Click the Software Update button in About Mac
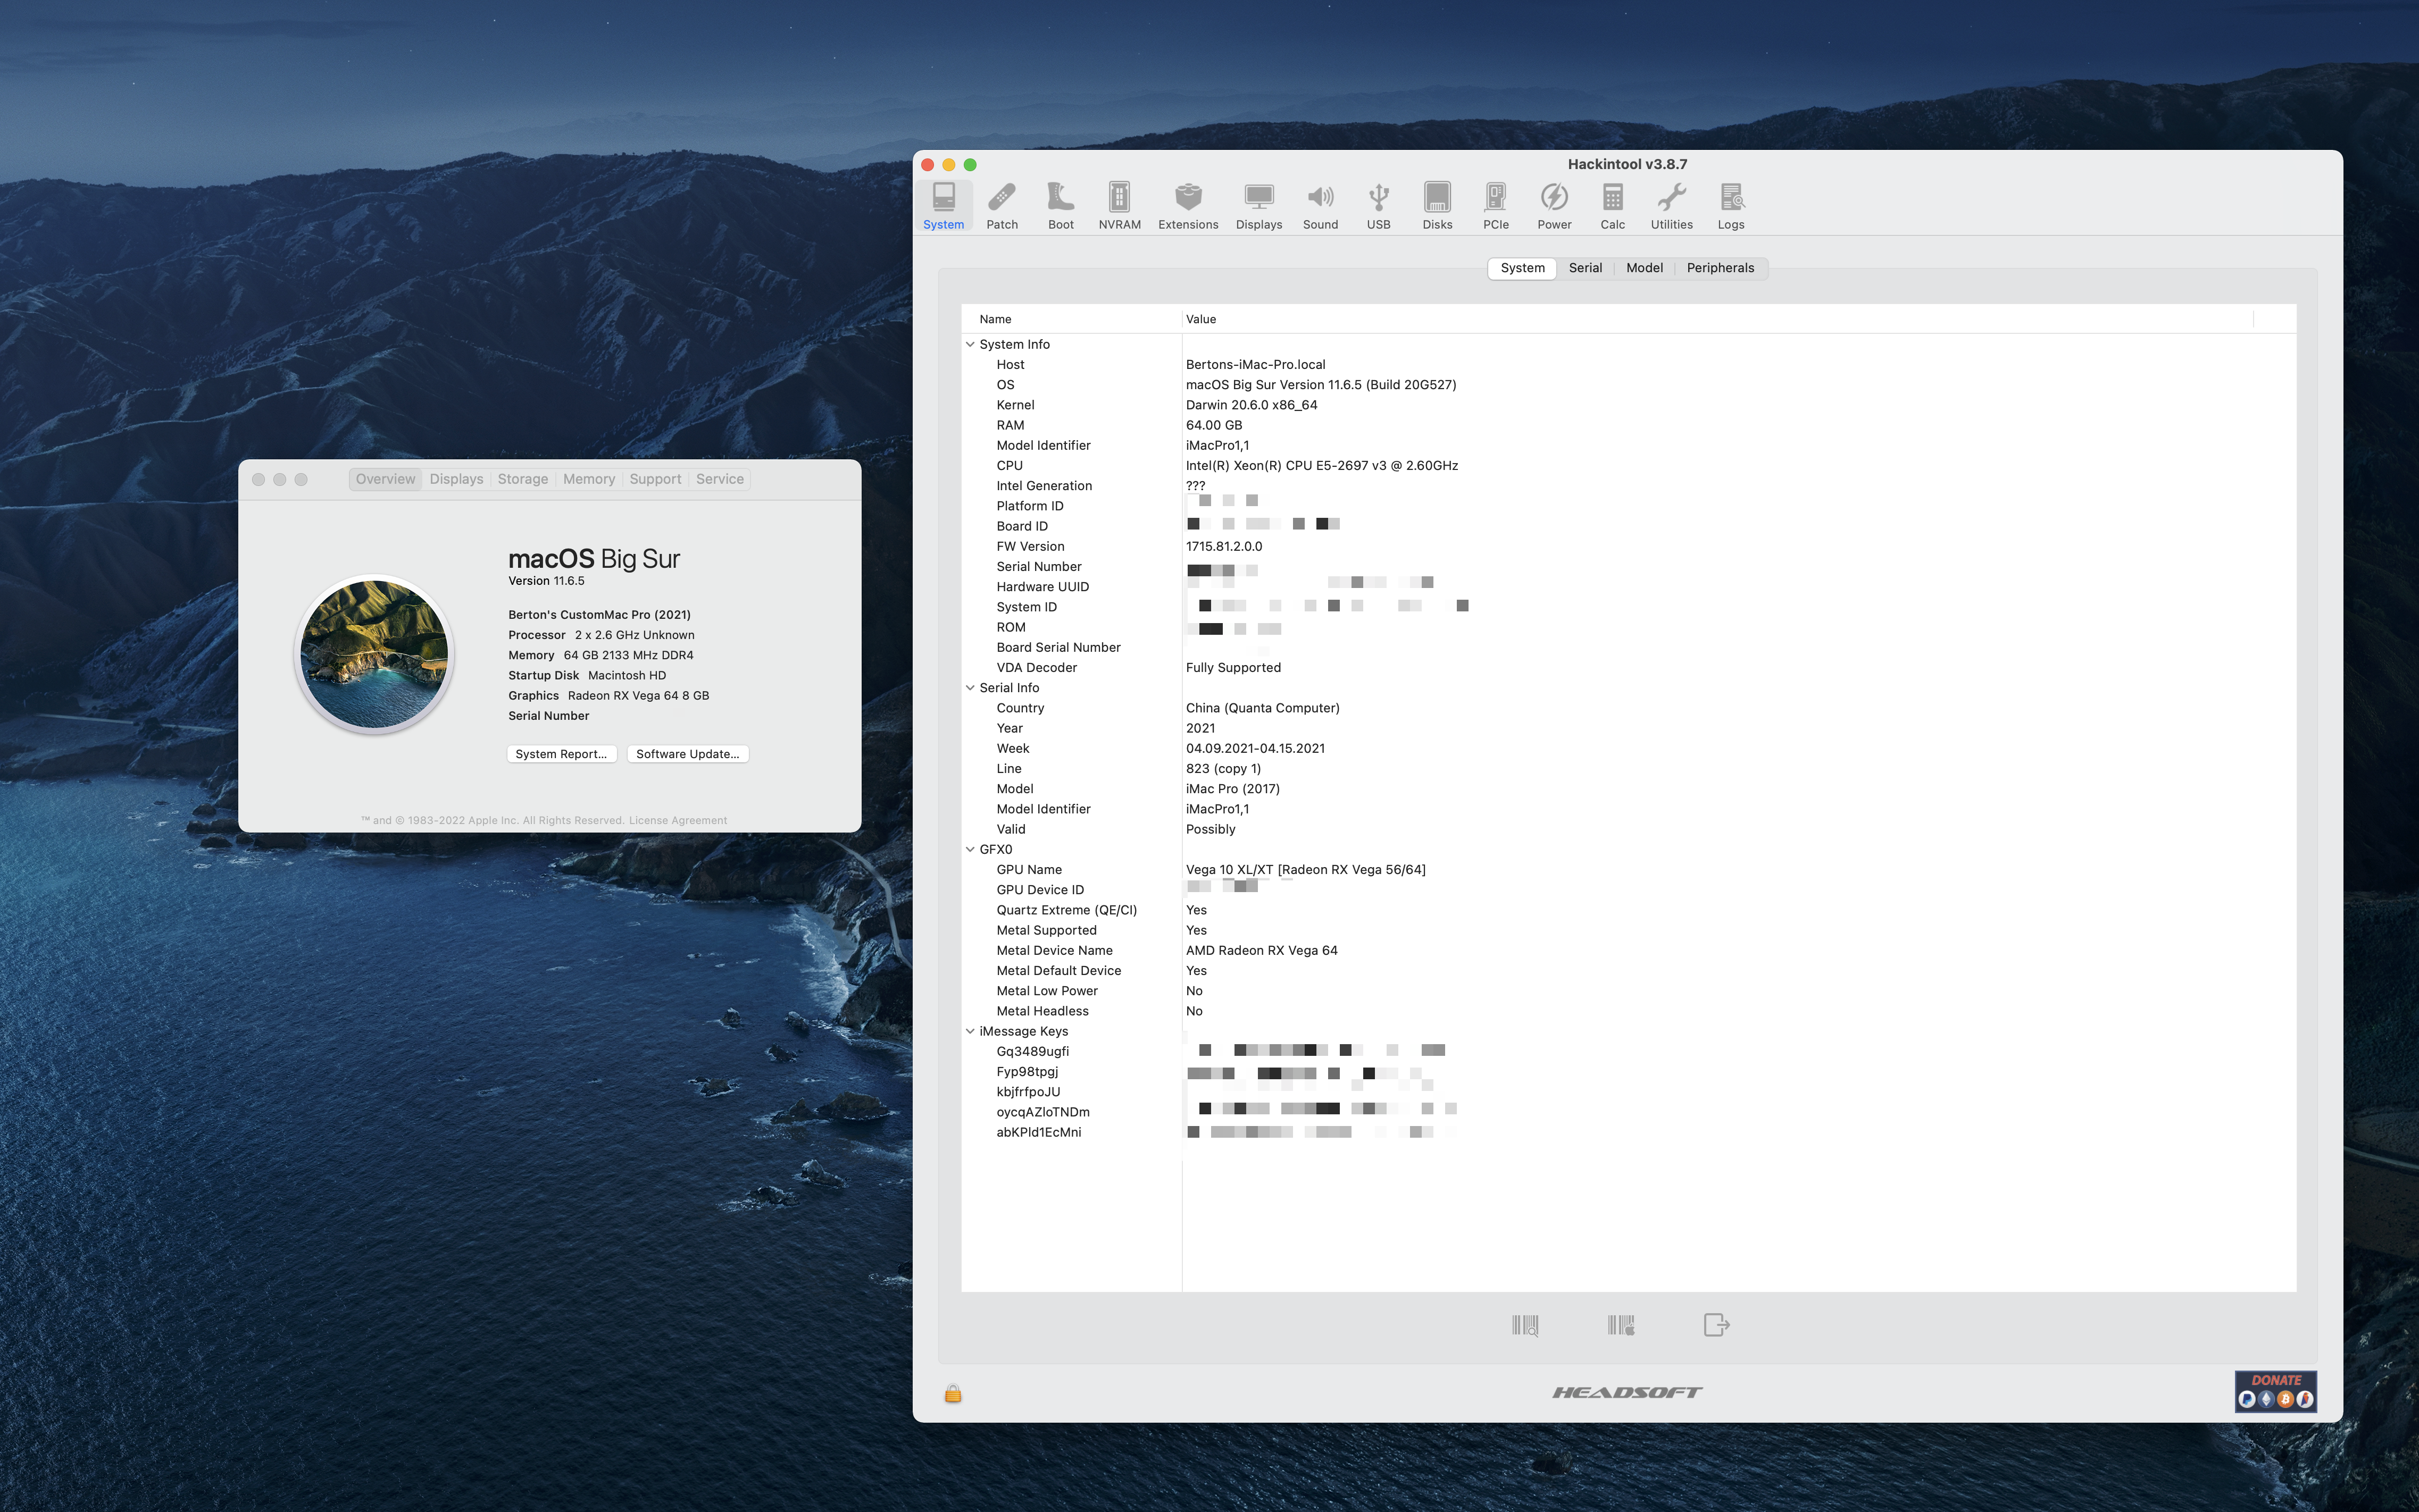The width and height of the screenshot is (2419, 1512). point(687,752)
